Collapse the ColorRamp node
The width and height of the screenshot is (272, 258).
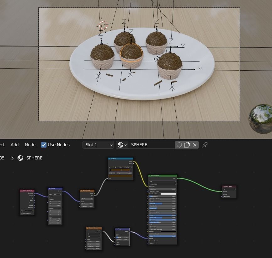click(109, 159)
